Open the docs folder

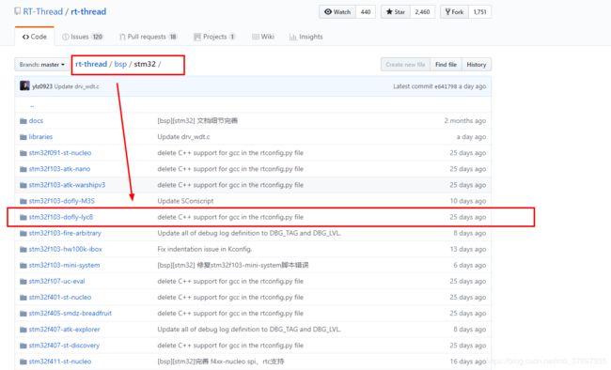coord(36,121)
